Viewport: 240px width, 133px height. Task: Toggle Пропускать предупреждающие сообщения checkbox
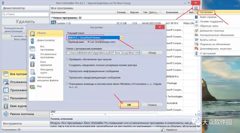[67, 77]
